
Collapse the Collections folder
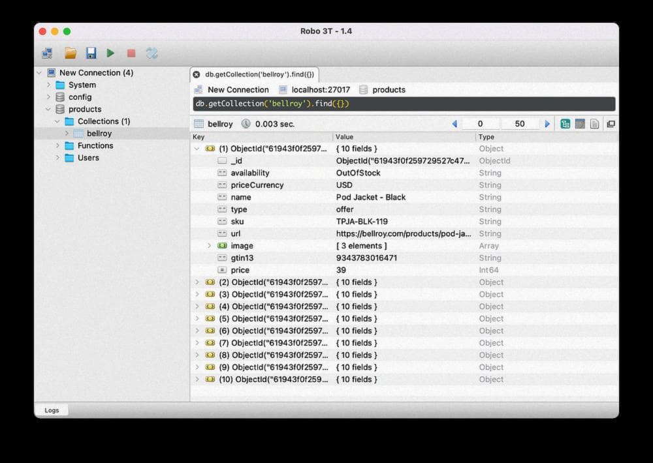click(57, 121)
